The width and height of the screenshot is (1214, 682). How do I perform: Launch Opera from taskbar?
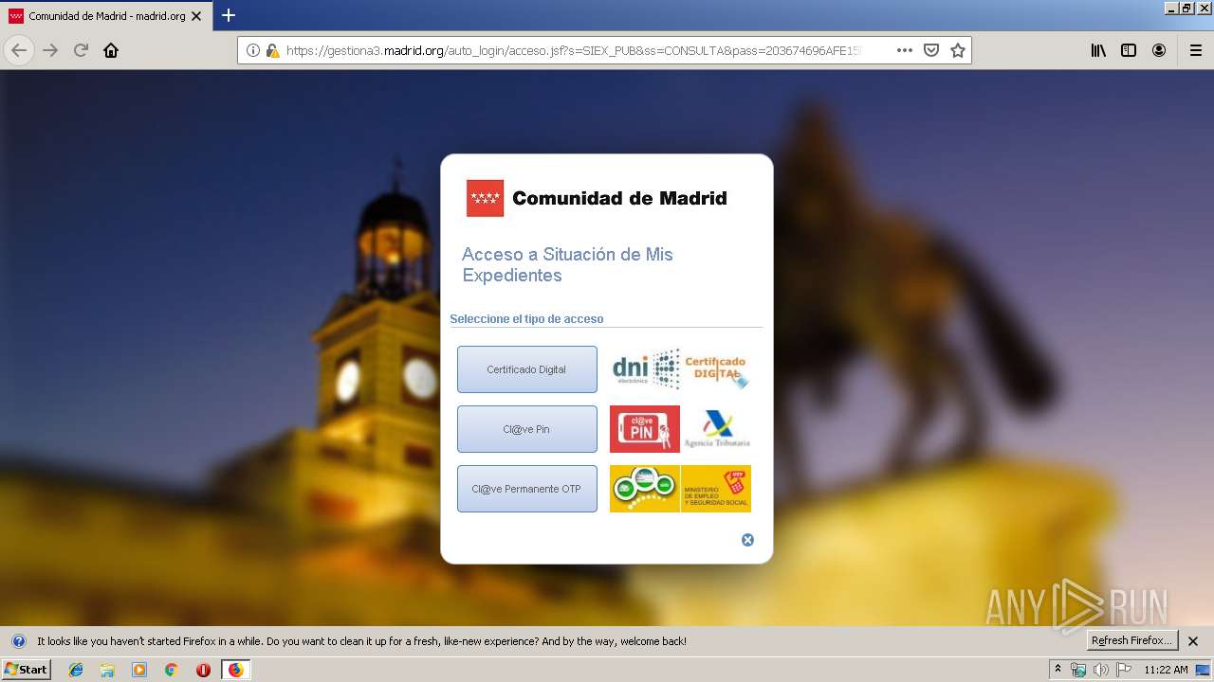(203, 670)
